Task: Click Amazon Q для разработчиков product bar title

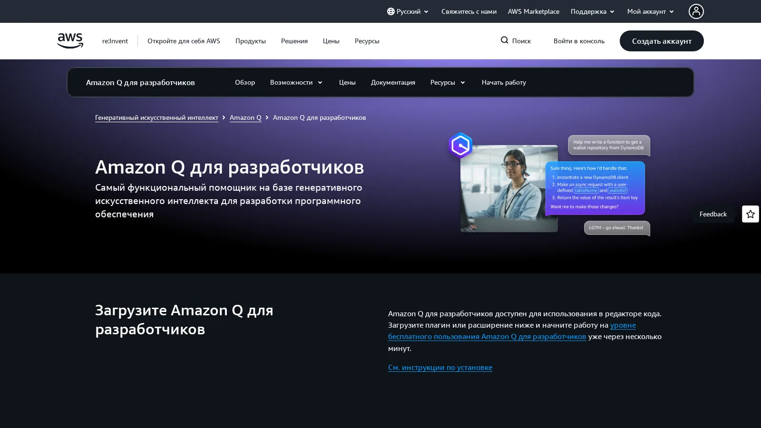Action: [140, 82]
